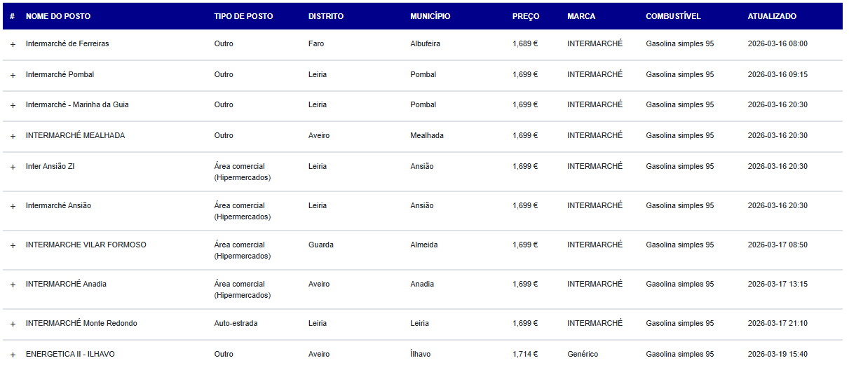Sort by Nome do Posto column header
This screenshot has height=370, width=849.
[58, 16]
